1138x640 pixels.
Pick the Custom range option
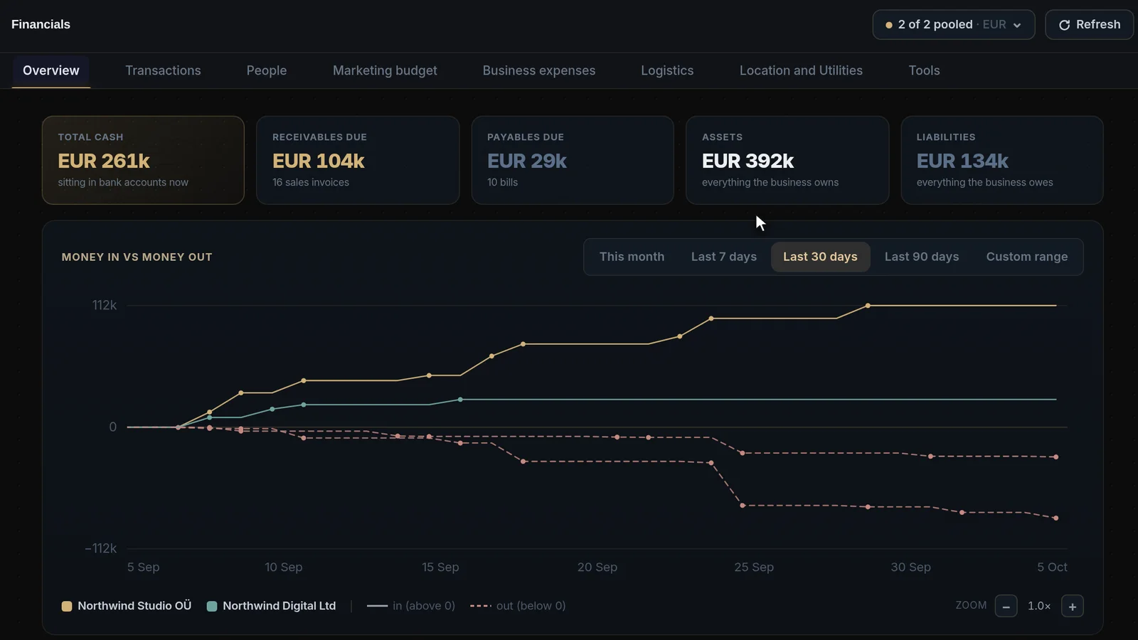[x=1027, y=257]
